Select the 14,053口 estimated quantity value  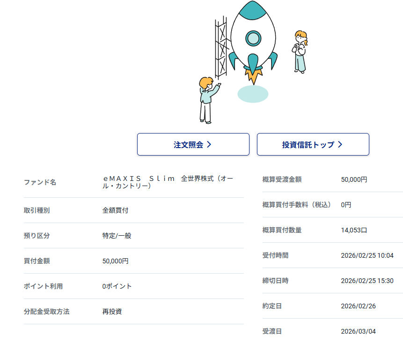click(x=354, y=230)
